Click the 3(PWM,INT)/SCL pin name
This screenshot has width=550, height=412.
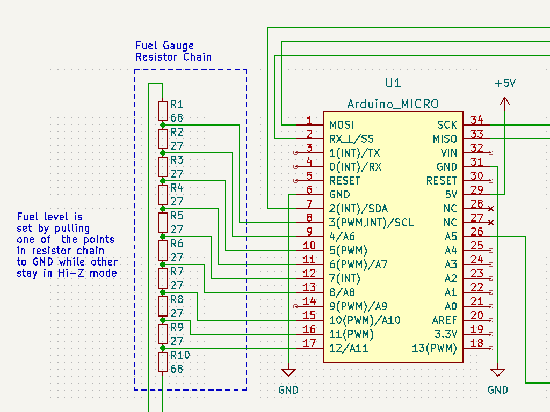point(372,223)
